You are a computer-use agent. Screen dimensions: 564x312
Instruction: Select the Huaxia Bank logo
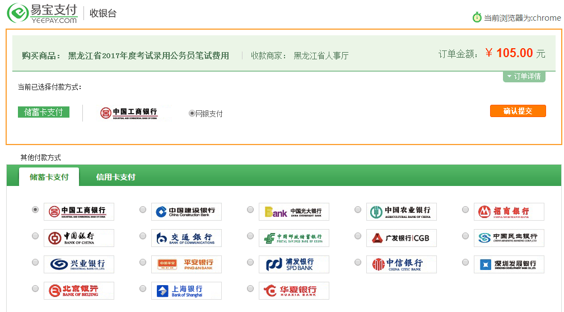tap(293, 291)
